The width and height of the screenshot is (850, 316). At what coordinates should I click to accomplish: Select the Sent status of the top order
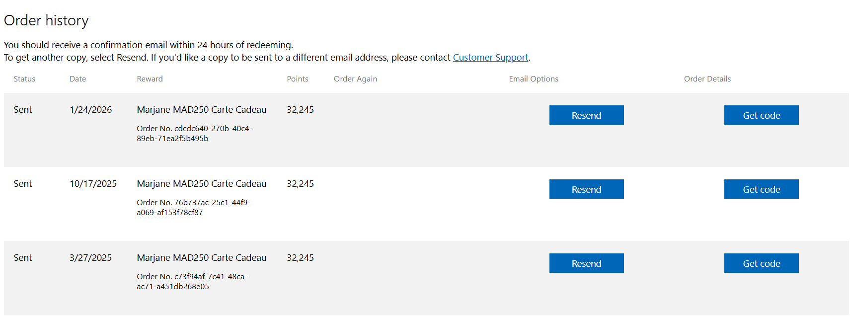click(x=22, y=109)
